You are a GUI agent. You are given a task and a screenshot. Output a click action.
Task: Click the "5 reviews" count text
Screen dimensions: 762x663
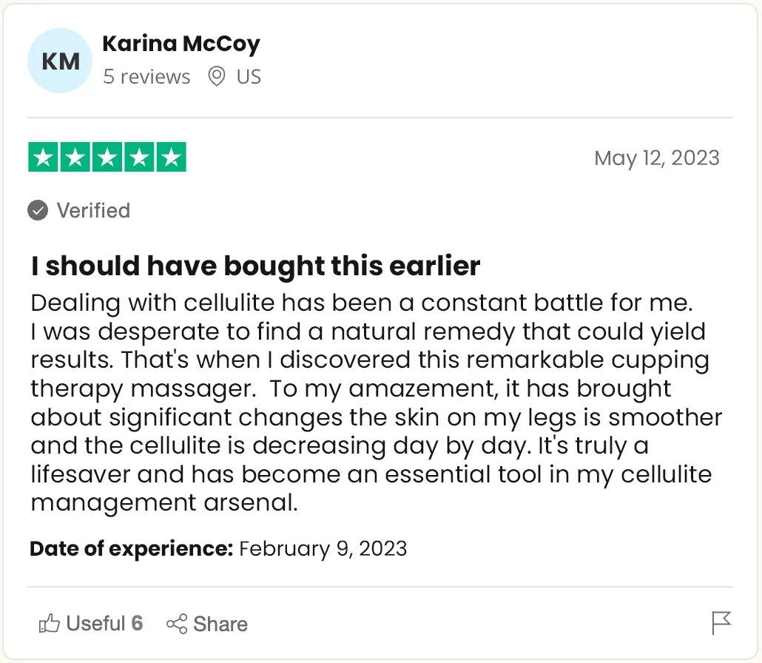146,77
